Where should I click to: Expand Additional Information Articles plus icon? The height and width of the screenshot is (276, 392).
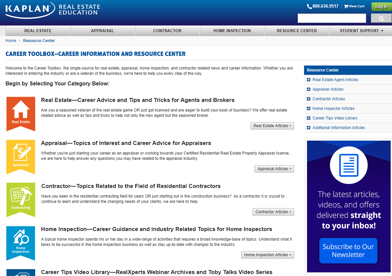308,128
